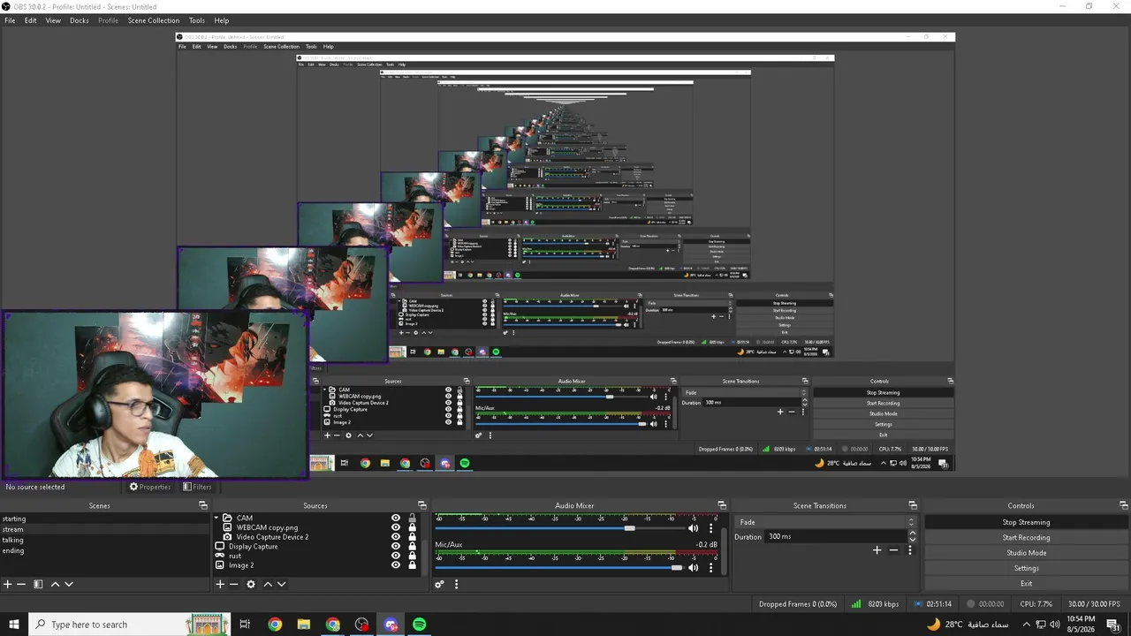Click Stop Streaming button
Viewport: 1131px width, 636px height.
point(1026,522)
